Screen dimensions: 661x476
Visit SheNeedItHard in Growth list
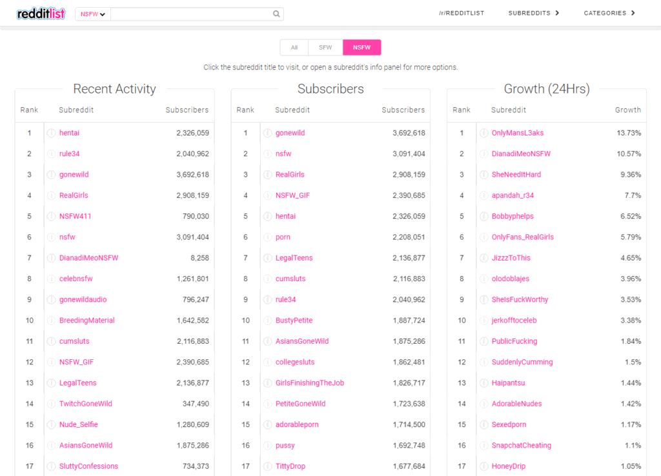(516, 174)
